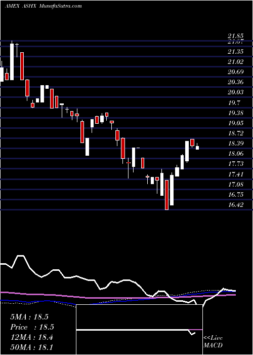253x355 pixels.
Task: Click the 20.69 price axis label
Action: pos(236,72)
